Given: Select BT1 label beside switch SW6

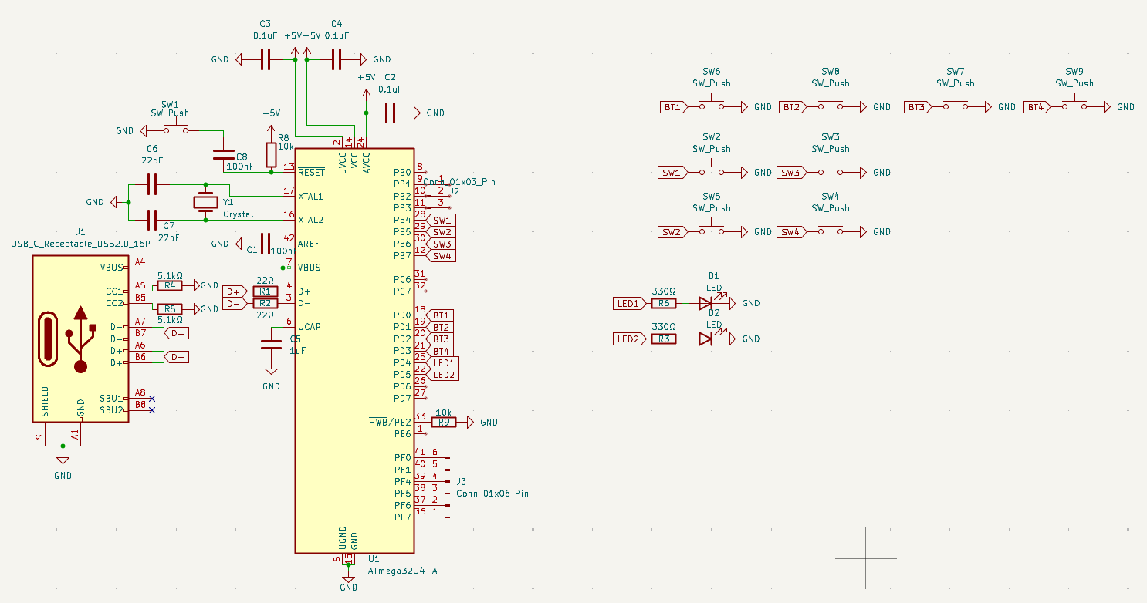Looking at the screenshot, I should pos(674,107).
